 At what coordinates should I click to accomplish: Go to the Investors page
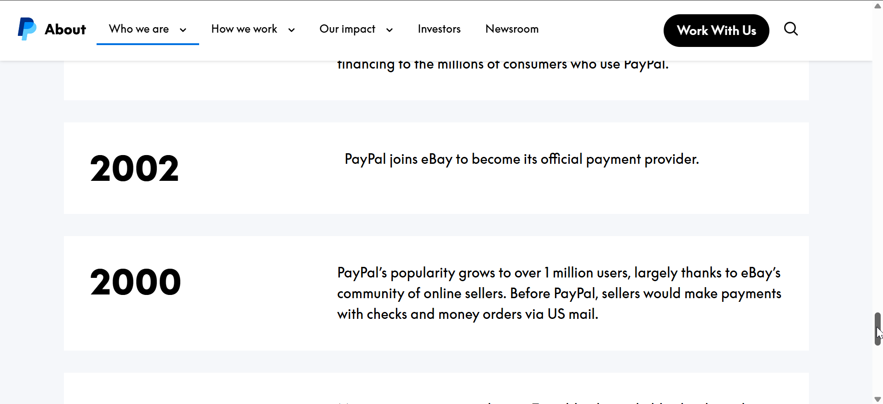point(439,29)
